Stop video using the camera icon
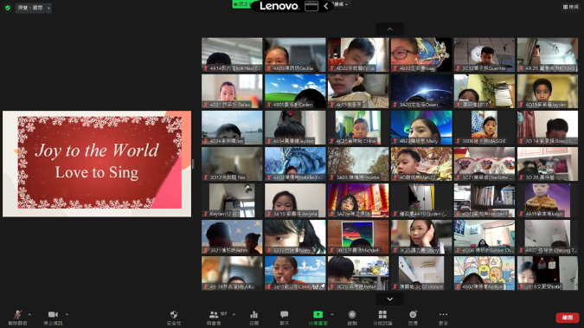584x328 pixels. (53, 318)
